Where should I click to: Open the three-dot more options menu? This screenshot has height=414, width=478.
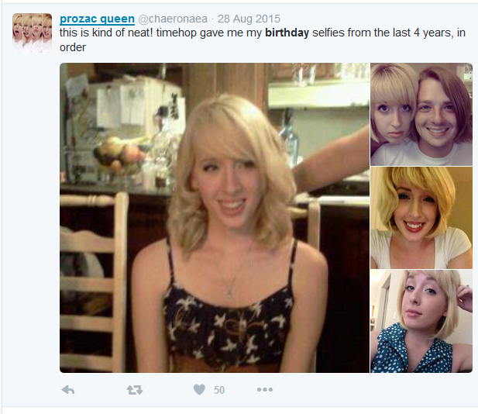coord(265,390)
